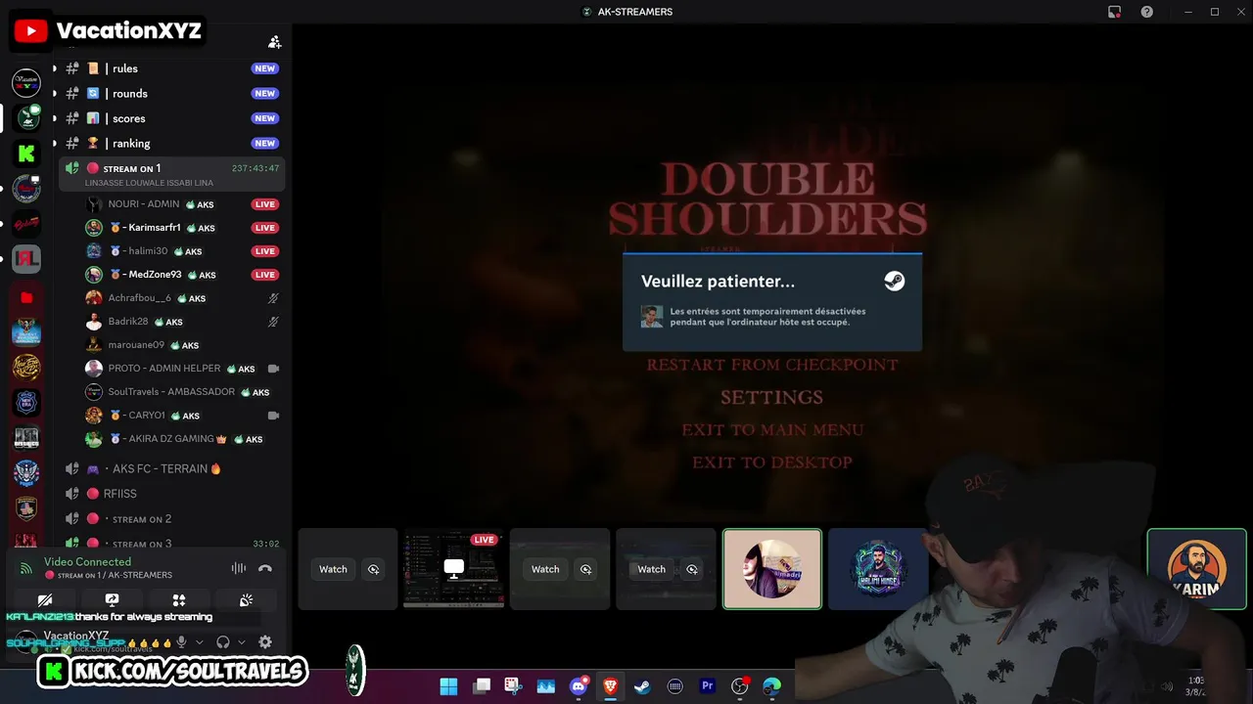
Task: Watch the first stream tile
Action: tap(333, 569)
